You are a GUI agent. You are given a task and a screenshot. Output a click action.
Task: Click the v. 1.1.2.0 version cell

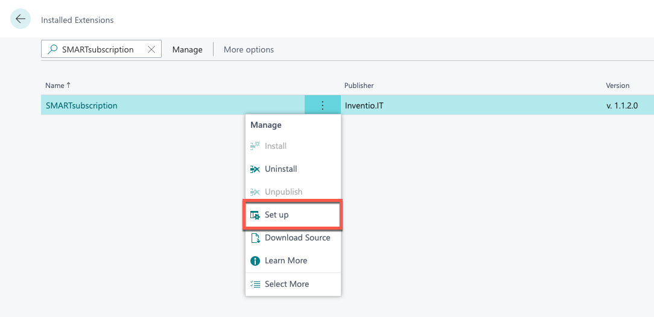pos(621,105)
